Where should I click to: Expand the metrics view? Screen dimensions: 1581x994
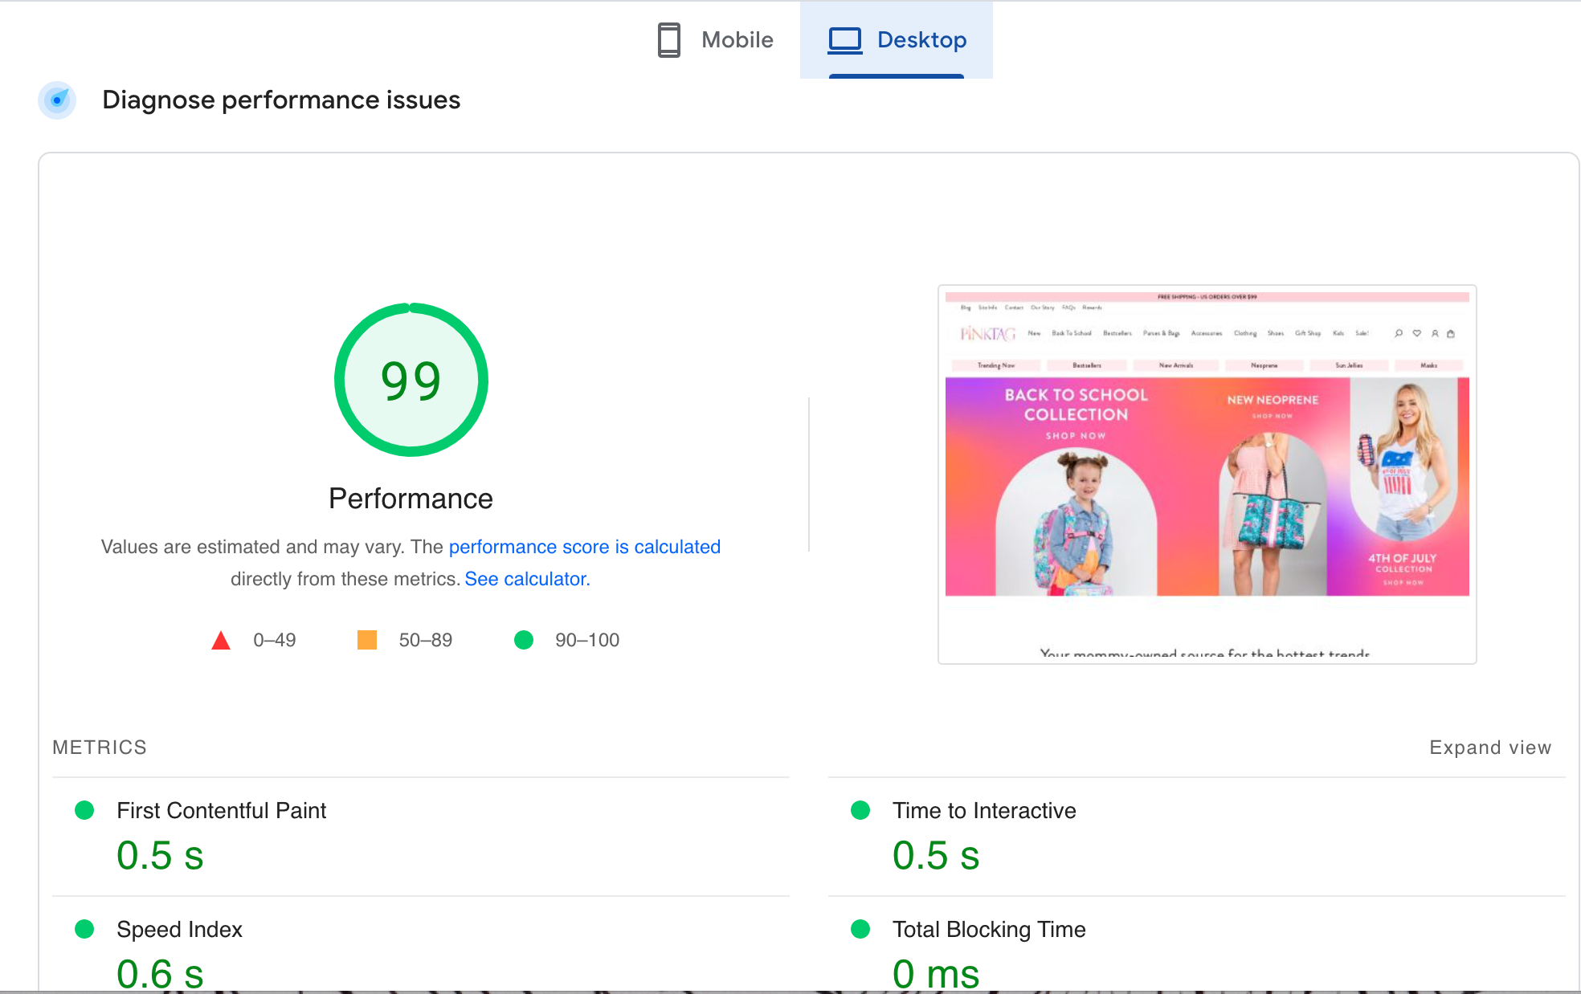point(1489,748)
